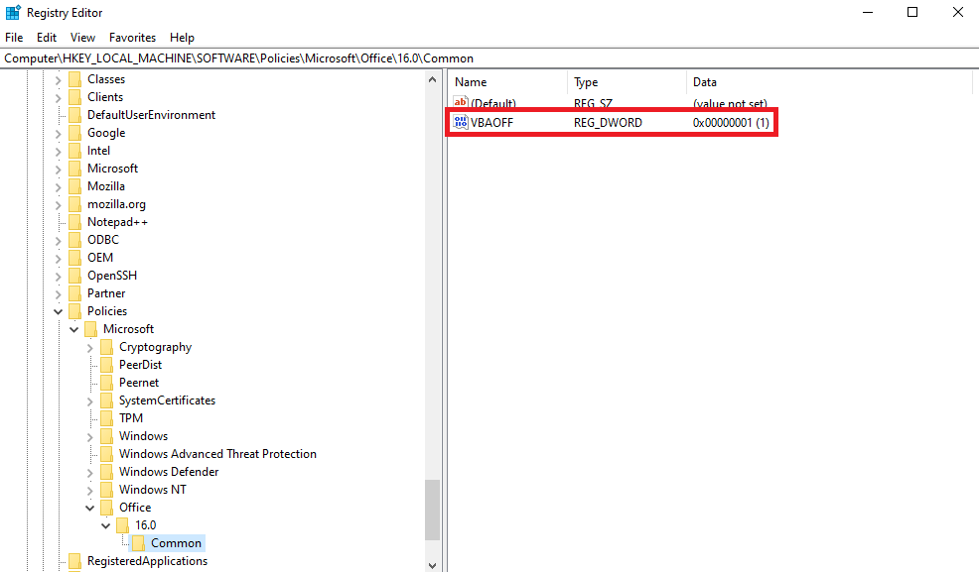Click the SystemCertificates folder icon

(107, 400)
